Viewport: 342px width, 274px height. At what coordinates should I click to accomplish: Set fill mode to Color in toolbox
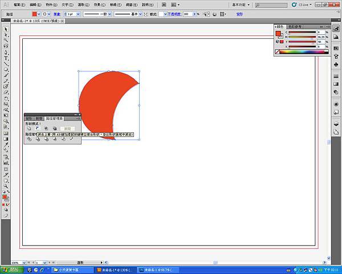click(3, 205)
